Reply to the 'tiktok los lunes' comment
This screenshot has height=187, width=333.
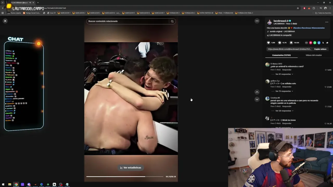point(287,124)
